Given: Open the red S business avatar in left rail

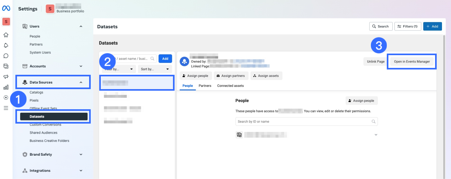Looking at the screenshot, I should (x=6, y=21).
